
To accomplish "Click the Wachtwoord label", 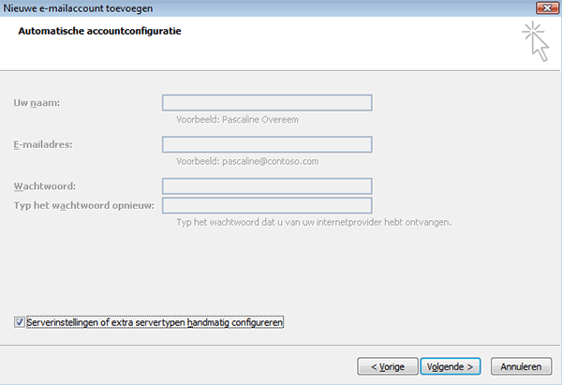I will (45, 185).
